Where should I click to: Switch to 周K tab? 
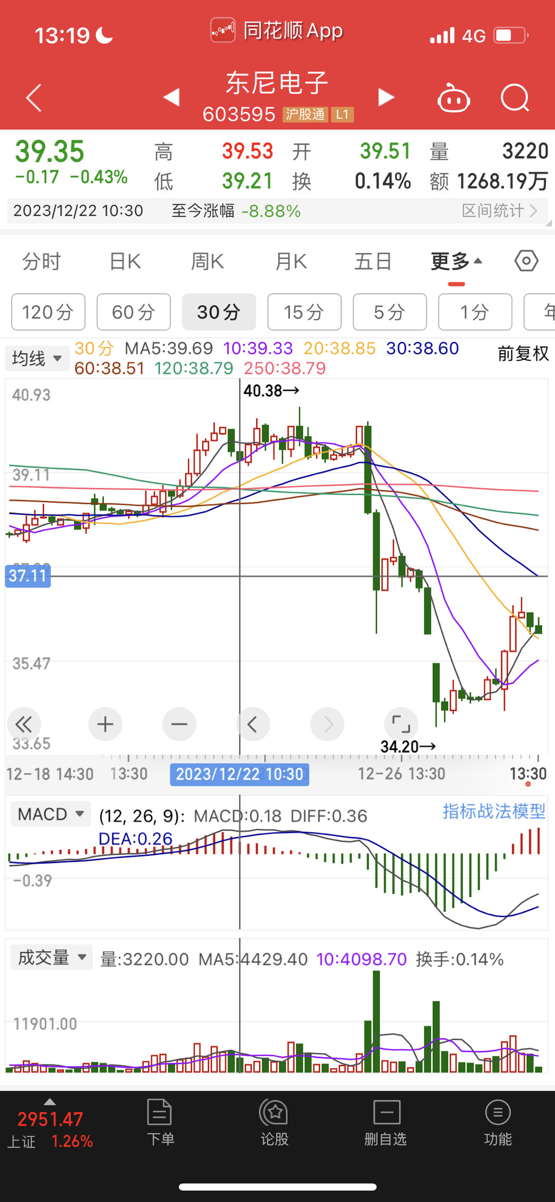[208, 262]
